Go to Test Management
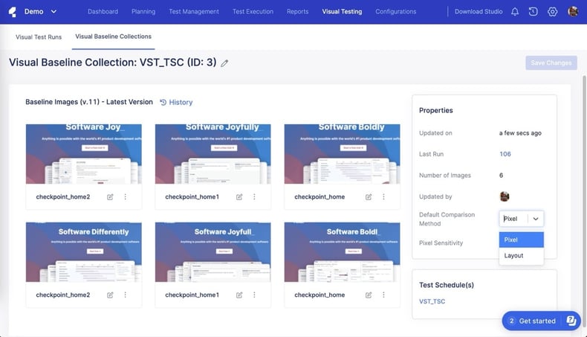The width and height of the screenshot is (587, 337). pyautogui.click(x=194, y=12)
